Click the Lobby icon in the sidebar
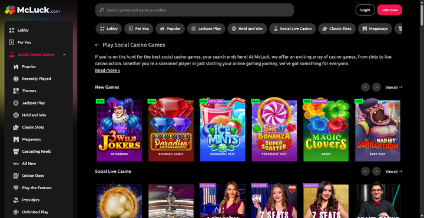This screenshot has width=424, height=218. 11,30
